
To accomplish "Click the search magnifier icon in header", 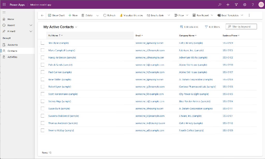I will (220, 5).
